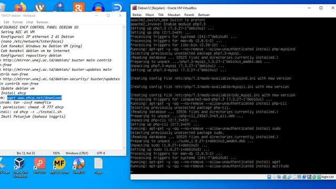Open Bantuan menu in Notepad
Screen dimensions: 336x189
pos(42,22)
